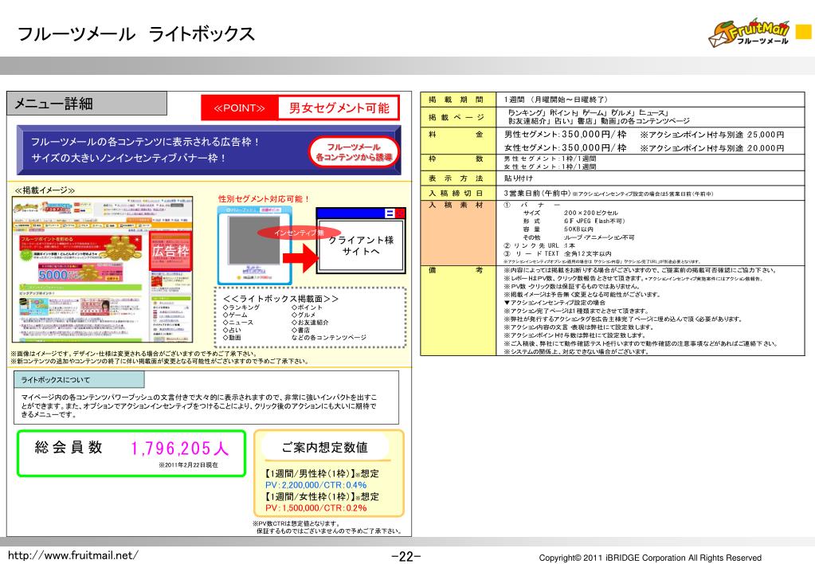The image size is (815, 564).
Task: Click the 3営業日前(午前中) deadline value
Action: pos(538,194)
